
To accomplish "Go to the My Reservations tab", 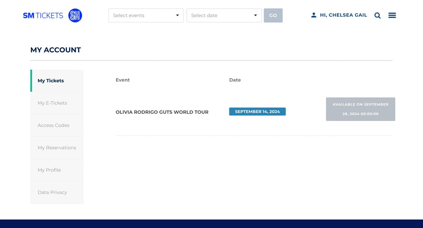I will [57, 148].
